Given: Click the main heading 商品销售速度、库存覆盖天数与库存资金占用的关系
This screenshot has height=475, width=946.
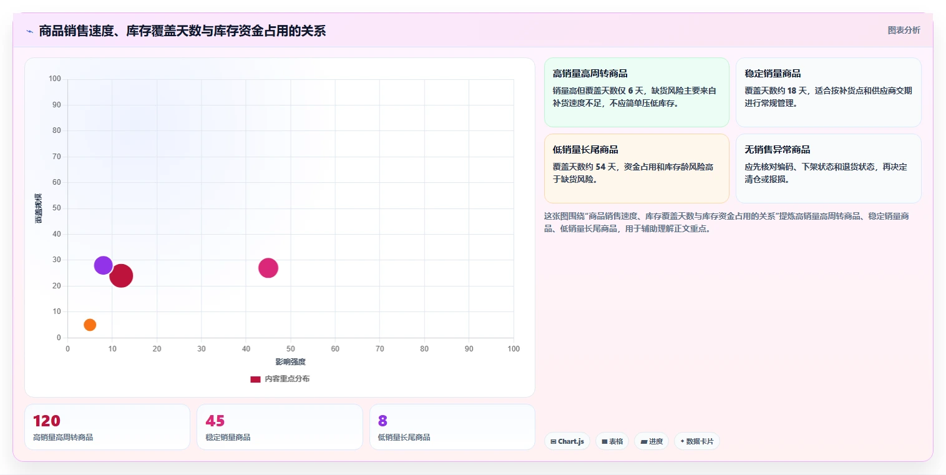Looking at the screenshot, I should (182, 31).
